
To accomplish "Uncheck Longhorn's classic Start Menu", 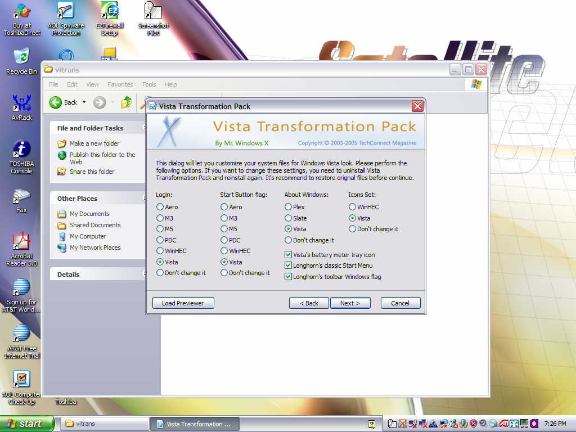I will point(289,265).
